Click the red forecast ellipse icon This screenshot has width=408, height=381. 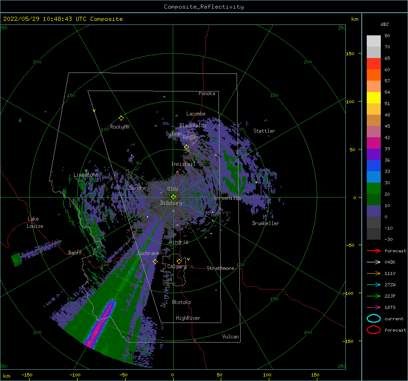pos(374,330)
